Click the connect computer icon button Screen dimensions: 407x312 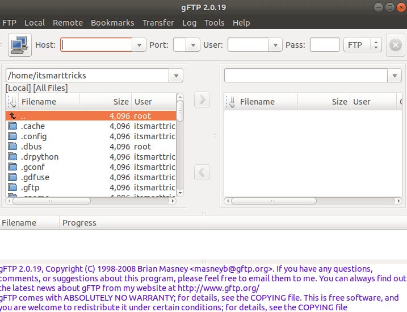(20, 45)
